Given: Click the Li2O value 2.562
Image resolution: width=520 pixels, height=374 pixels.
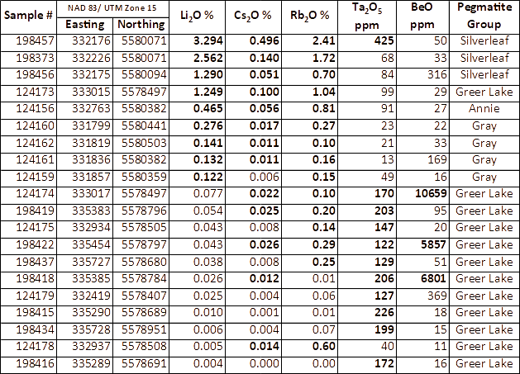Looking at the screenshot, I should point(208,58).
